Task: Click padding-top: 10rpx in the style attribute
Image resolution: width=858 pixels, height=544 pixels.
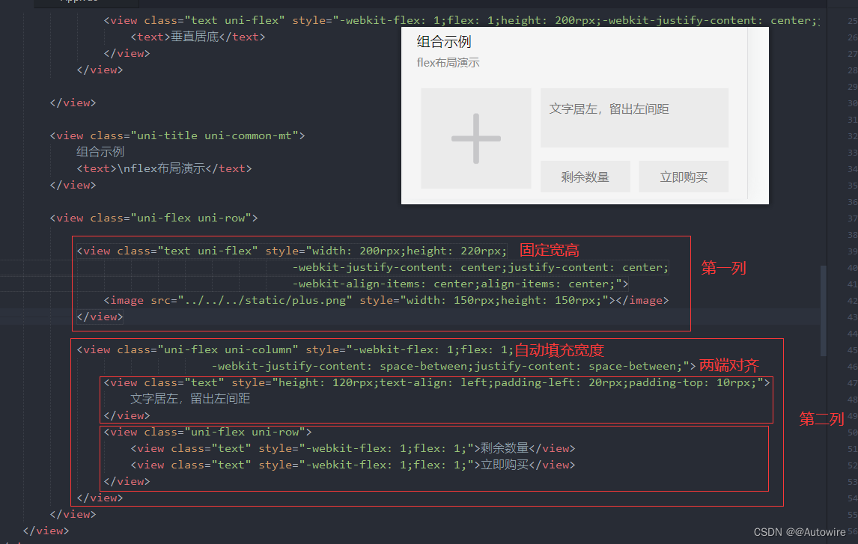Action: [x=693, y=382]
